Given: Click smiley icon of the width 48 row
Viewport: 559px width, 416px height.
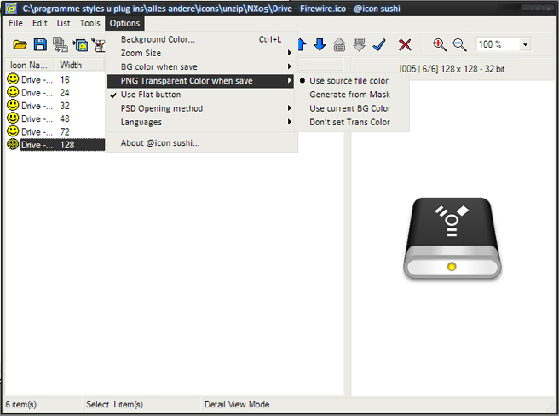Looking at the screenshot, I should click(13, 118).
